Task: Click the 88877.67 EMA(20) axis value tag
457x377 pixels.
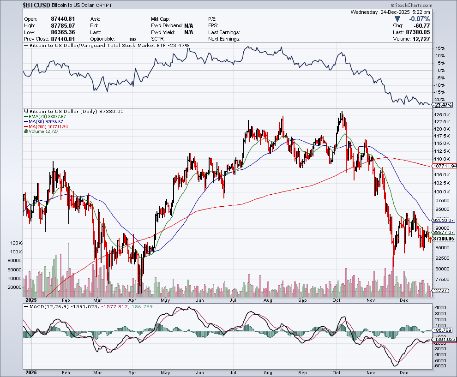Action: tap(444, 233)
